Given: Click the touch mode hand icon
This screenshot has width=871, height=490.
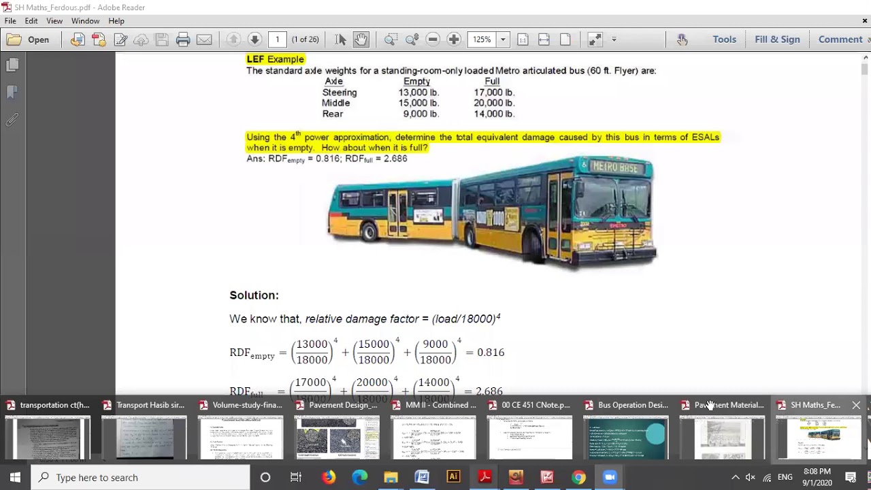Looking at the screenshot, I should click(682, 39).
